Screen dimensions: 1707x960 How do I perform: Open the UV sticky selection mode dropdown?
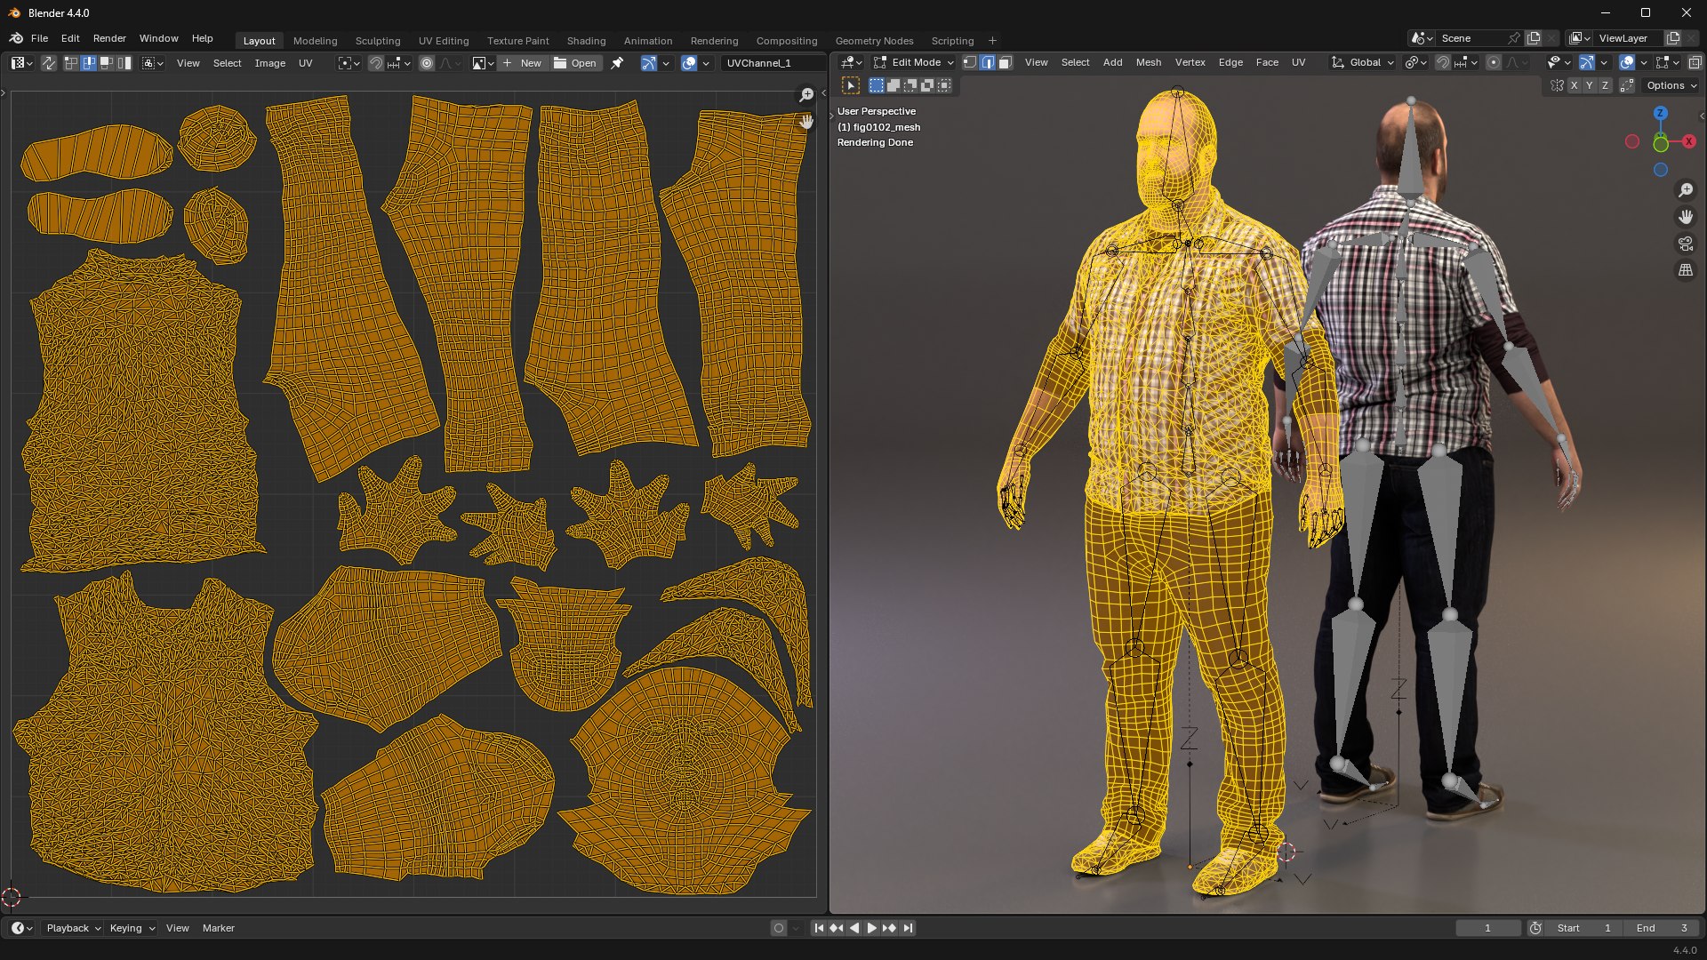point(153,63)
